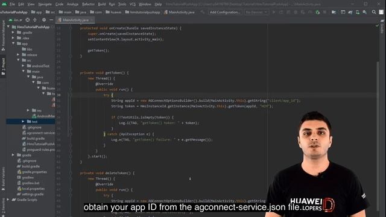Image resolution: width=386 pixels, height=217 pixels.
Task: Select agconnect-services file in tree
Action: pos(39,133)
